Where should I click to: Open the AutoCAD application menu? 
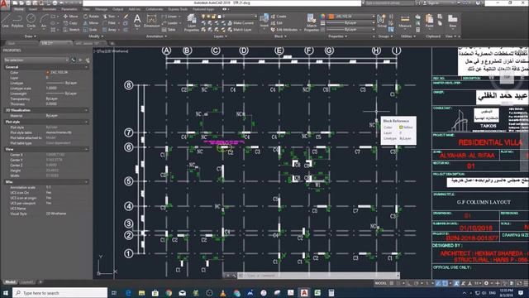5,4
